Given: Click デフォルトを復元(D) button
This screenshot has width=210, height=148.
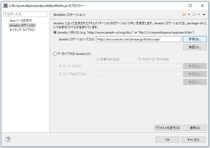Looking at the screenshot, I should (x=168, y=128).
